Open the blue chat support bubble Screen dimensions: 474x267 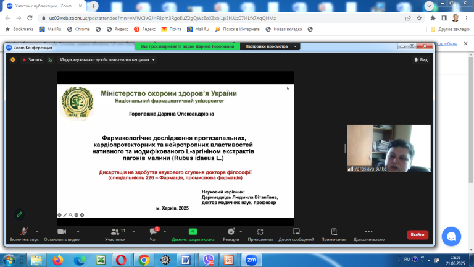click(451, 237)
